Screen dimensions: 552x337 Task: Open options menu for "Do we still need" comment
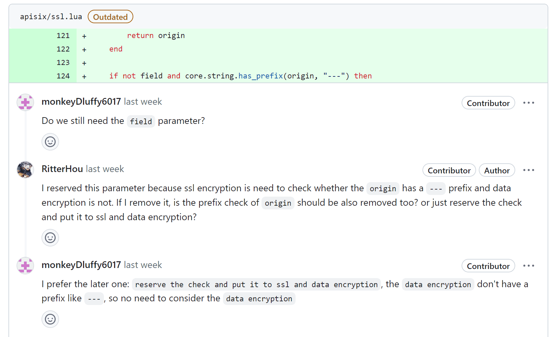tap(528, 103)
